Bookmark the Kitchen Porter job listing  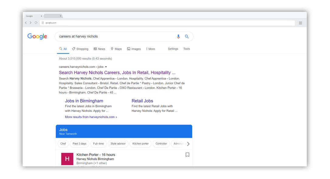[187, 155]
